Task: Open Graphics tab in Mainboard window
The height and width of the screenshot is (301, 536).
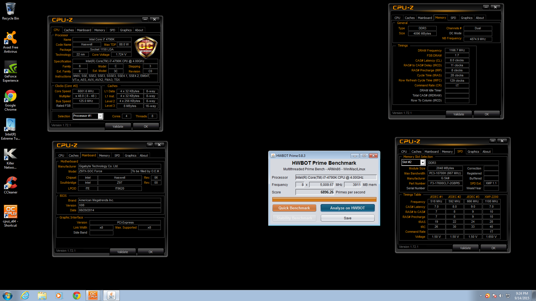Action: click(x=131, y=156)
